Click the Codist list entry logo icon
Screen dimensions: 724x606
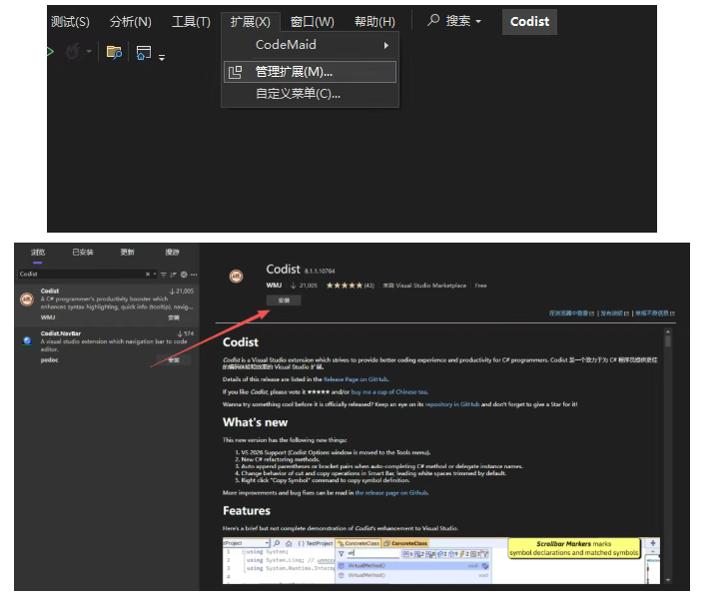(27, 300)
